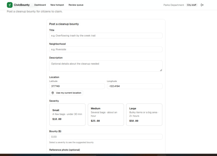Click the Bounty ($) label

pyautogui.click(x=55, y=131)
